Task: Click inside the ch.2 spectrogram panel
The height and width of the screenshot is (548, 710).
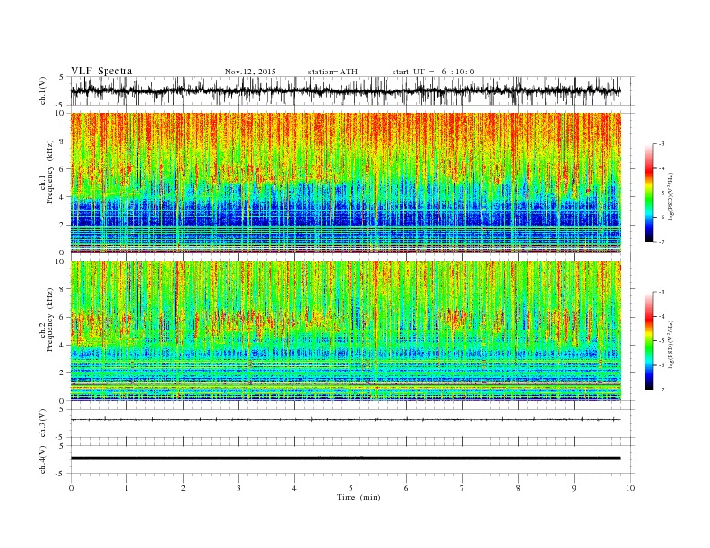Action: 345,331
